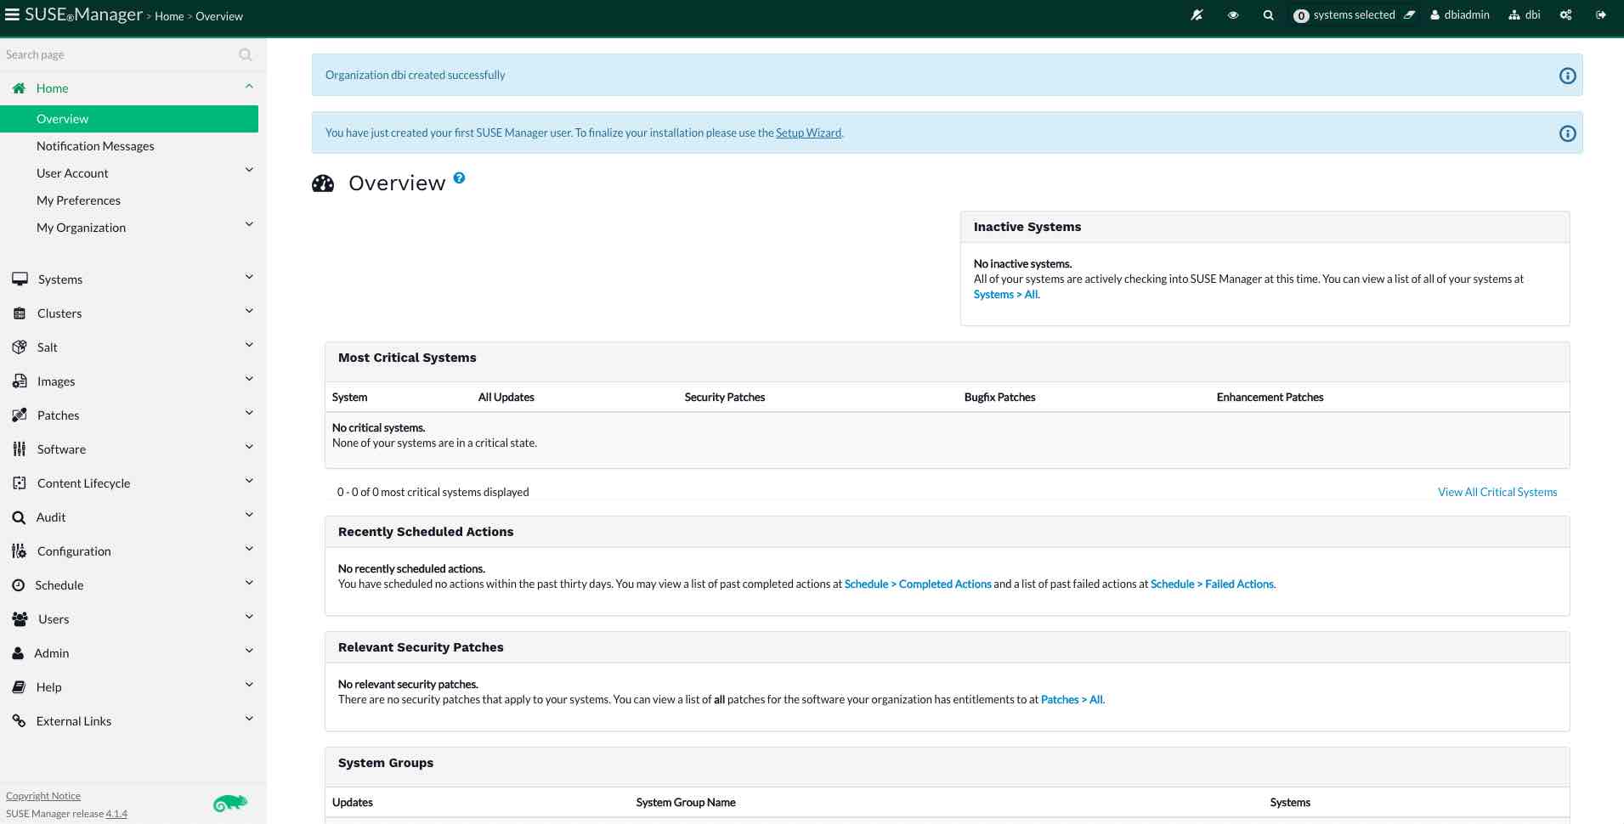1624x824 pixels.
Task: Expand the Configuration menu chevron
Action: pos(249,549)
